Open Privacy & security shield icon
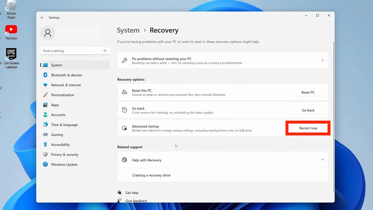The height and width of the screenshot is (210, 373). click(x=45, y=155)
